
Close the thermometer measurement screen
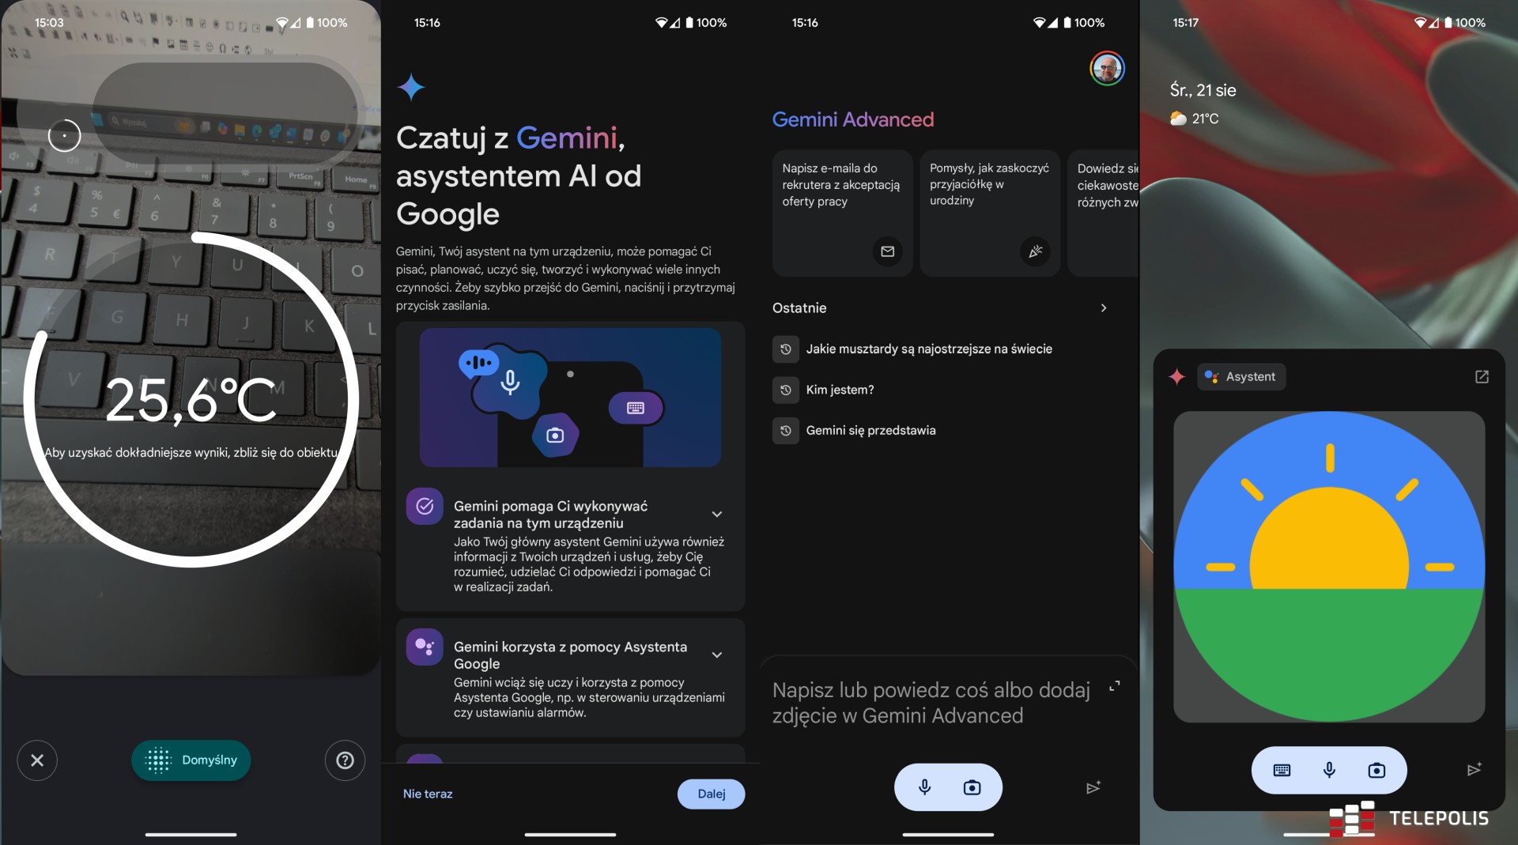point(37,760)
